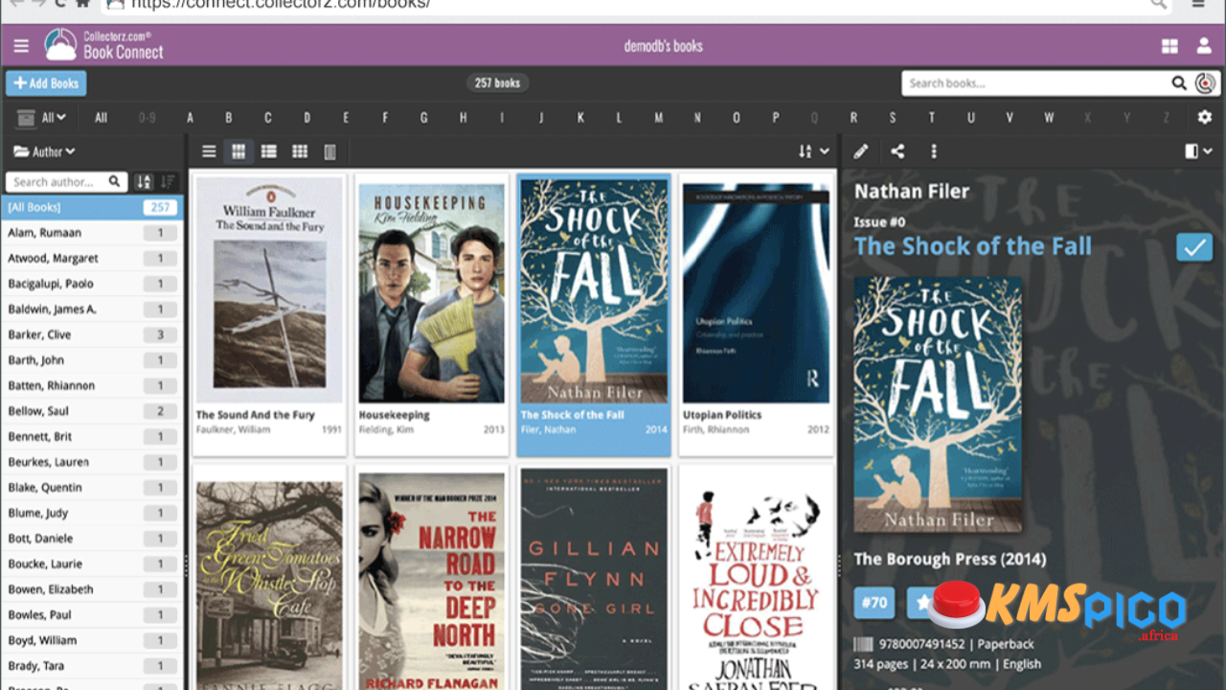Select the Utopian Politics book cover
This screenshot has width=1226, height=690.
[x=756, y=293]
